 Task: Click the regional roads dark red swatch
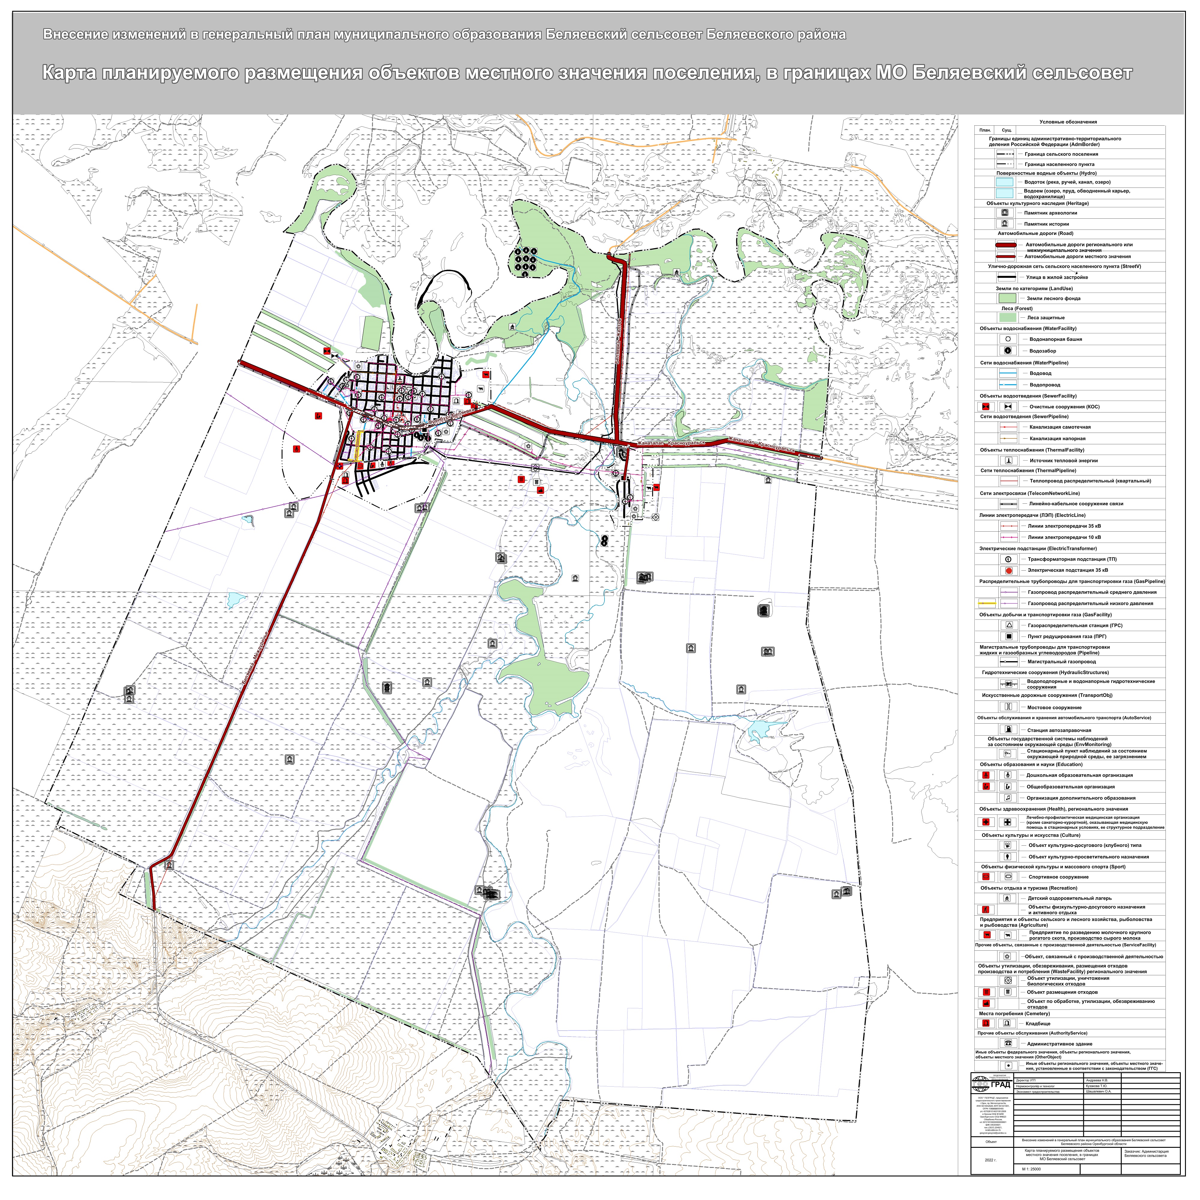click(x=1006, y=245)
